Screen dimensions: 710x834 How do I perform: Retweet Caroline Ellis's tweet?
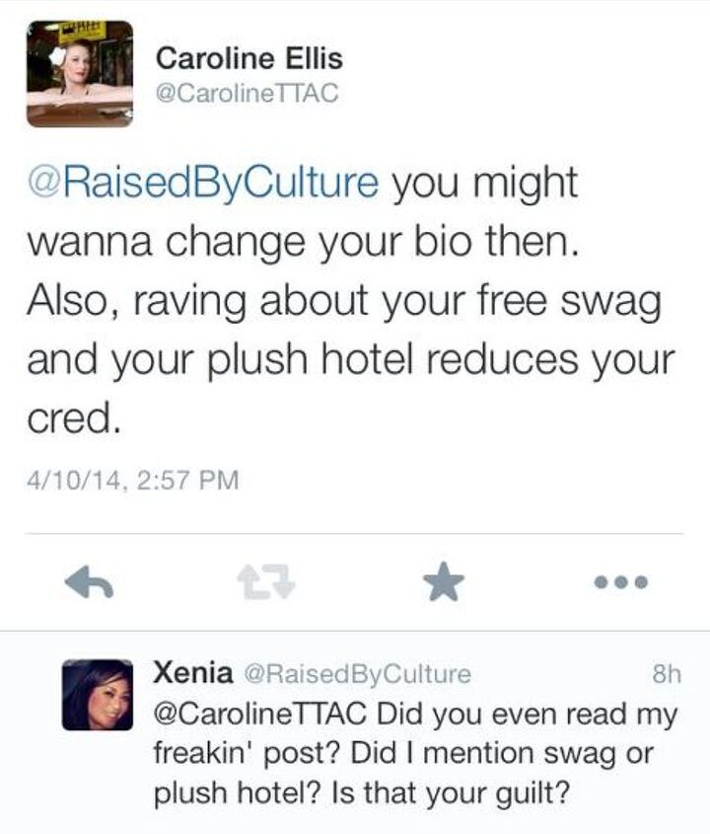[x=264, y=583]
